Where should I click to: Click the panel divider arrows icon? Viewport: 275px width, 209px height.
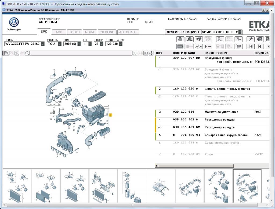(x=151, y=53)
